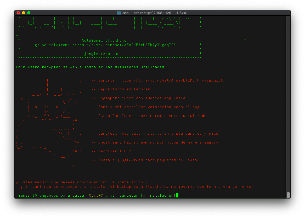Click the Oscam Conclave description line
This screenshot has height=218, width=305.
tap(152, 116)
